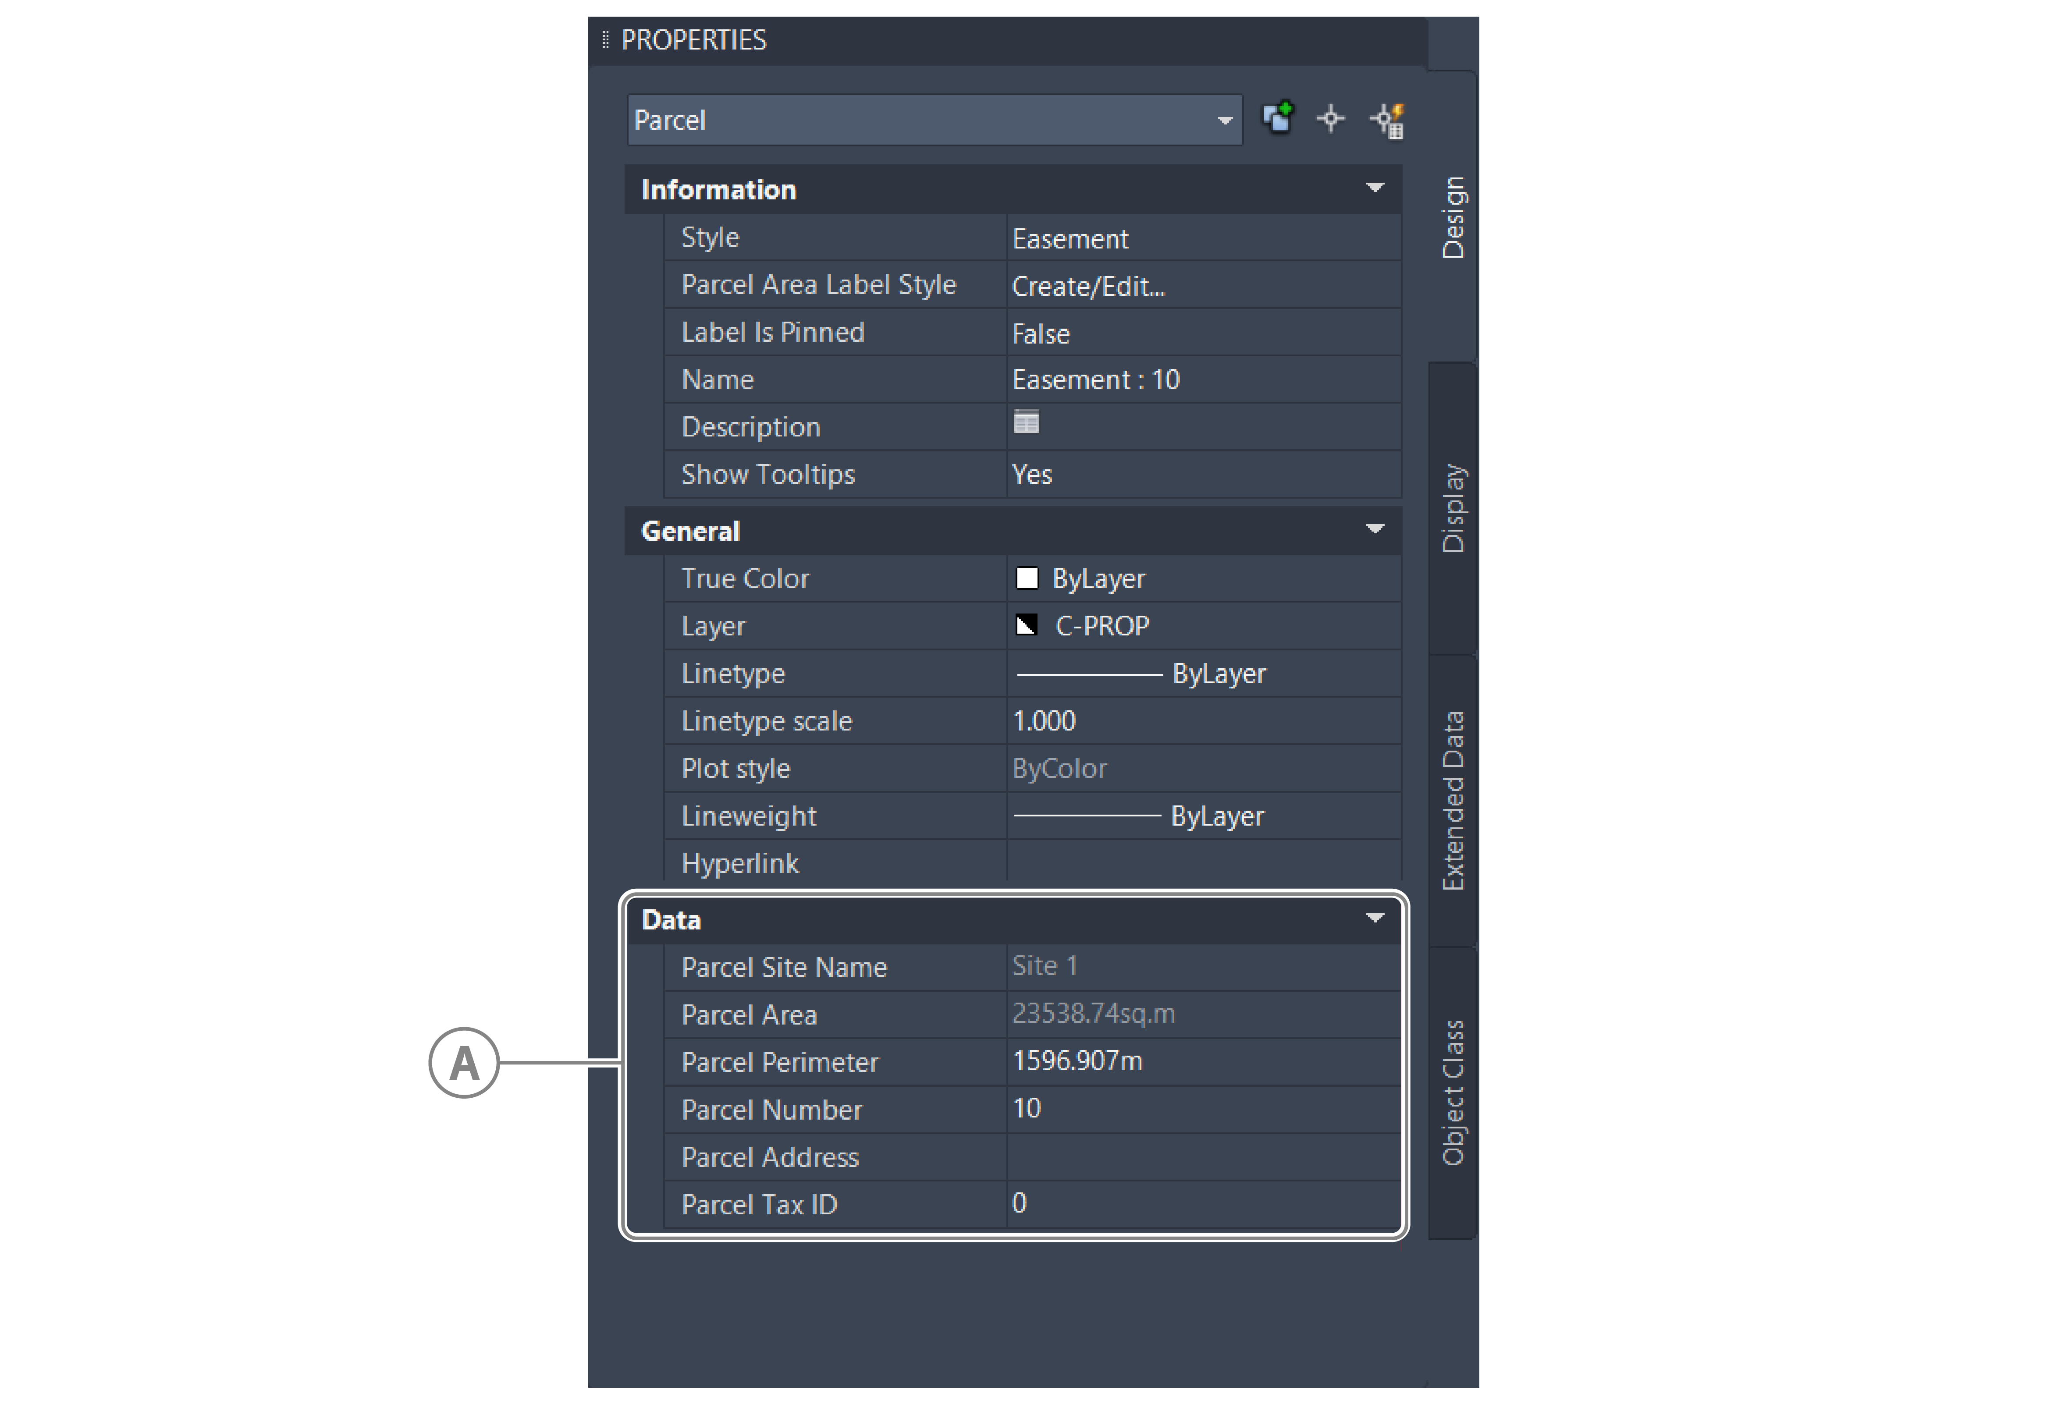Image resolution: width=2068 pixels, height=1408 pixels.
Task: Switch to the Display tab
Action: click(x=1452, y=508)
